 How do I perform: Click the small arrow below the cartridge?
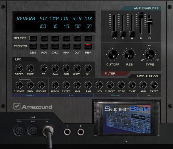click(126, 141)
